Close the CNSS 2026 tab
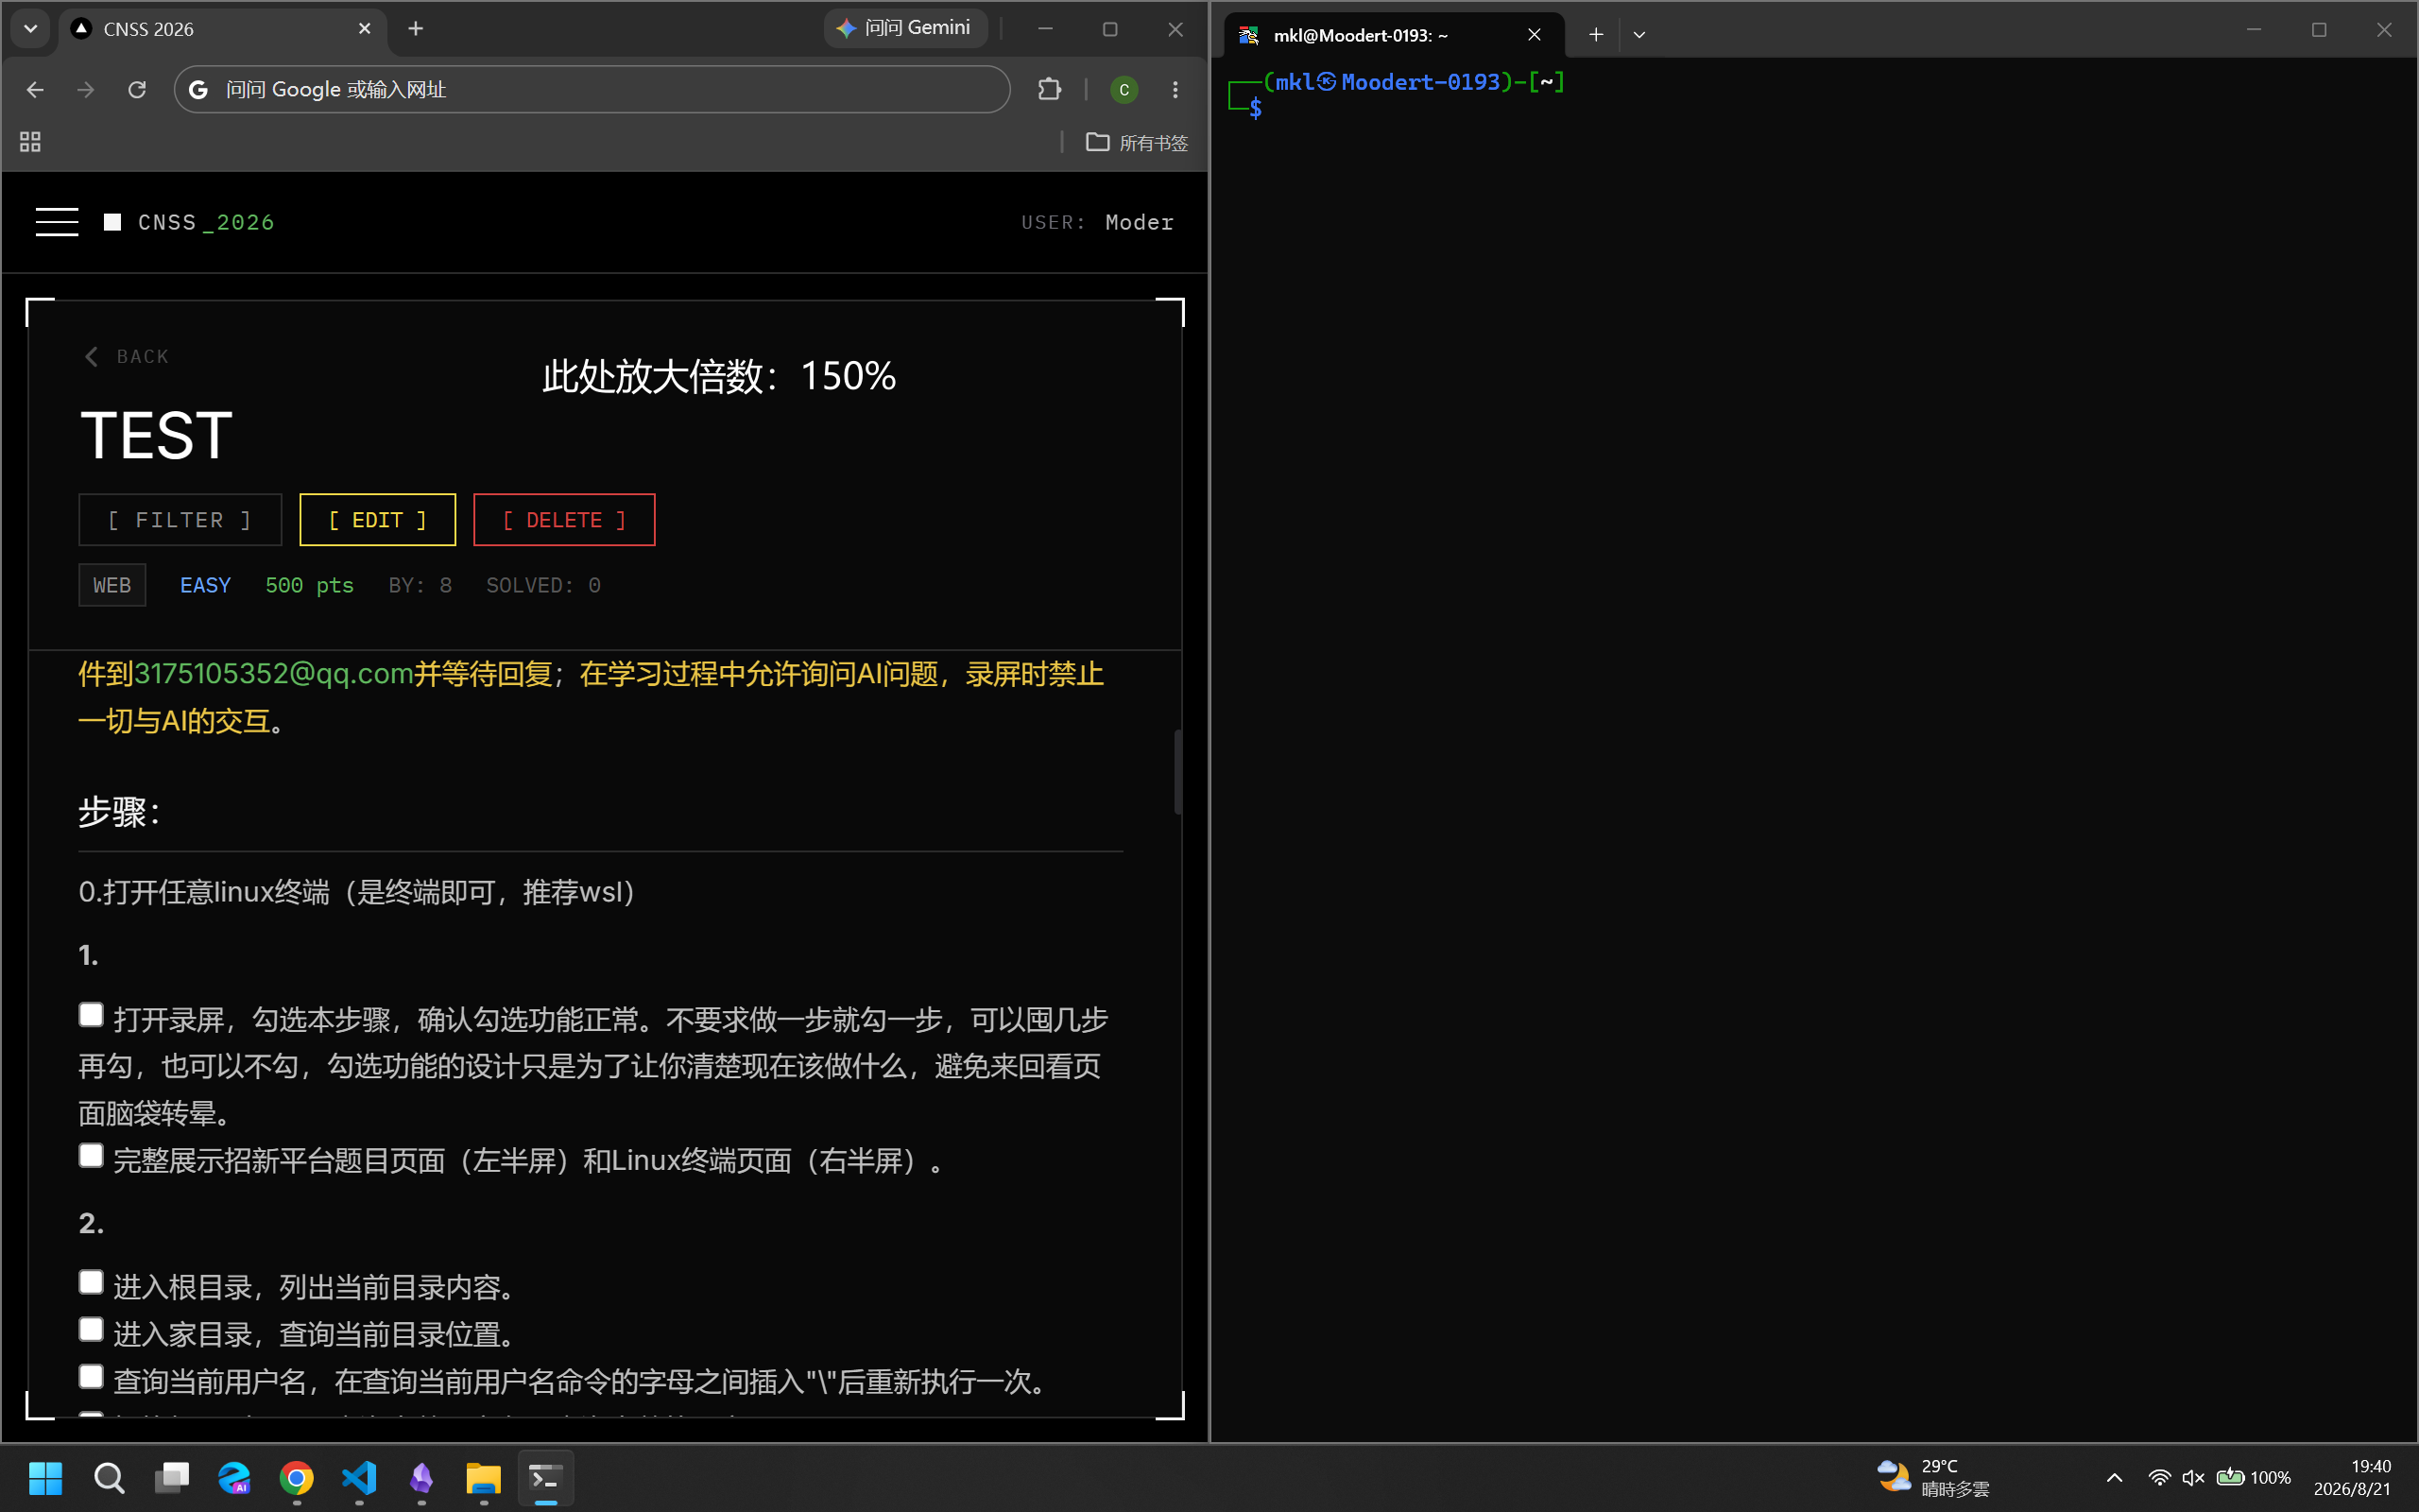 365,29
